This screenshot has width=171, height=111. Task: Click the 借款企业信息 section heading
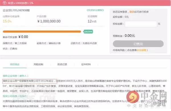click(x=15, y=76)
